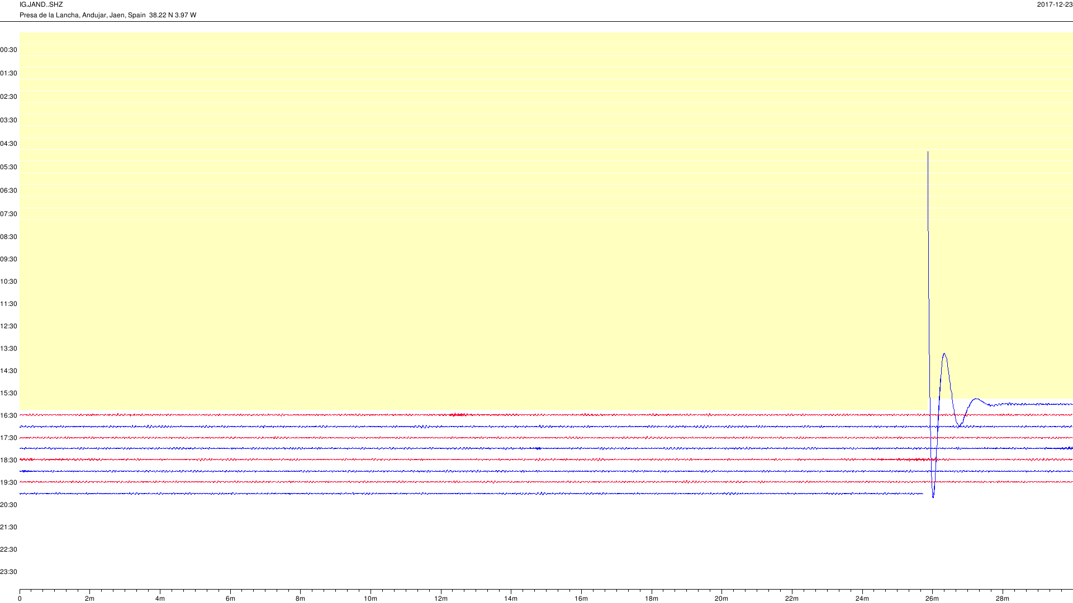
Task: Click the 6m axis tick label
Action: (x=230, y=599)
